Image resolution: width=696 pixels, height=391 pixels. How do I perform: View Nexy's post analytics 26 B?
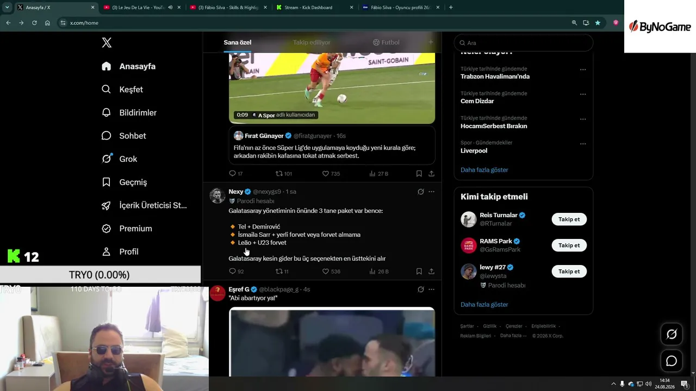378,271
